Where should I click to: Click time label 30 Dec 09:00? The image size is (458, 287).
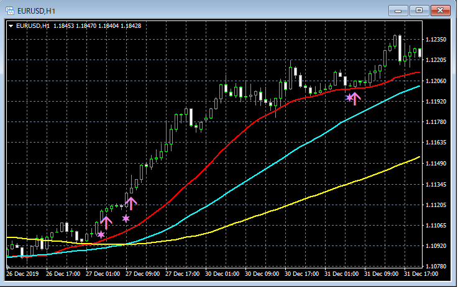(x=262, y=274)
